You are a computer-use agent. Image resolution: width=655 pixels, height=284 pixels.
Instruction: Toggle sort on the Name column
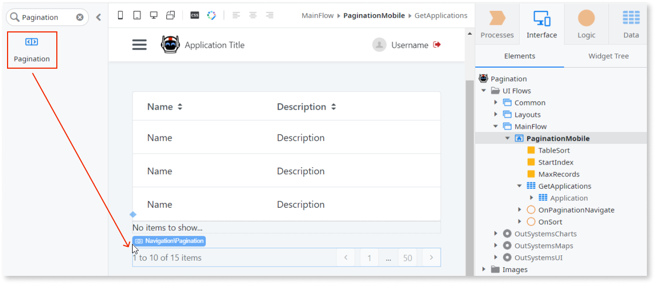(180, 107)
